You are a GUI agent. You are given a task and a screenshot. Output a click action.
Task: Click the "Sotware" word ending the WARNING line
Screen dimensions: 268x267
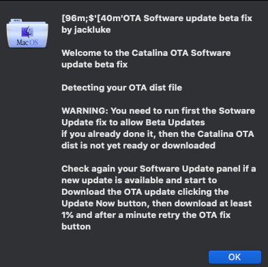coord(237,111)
